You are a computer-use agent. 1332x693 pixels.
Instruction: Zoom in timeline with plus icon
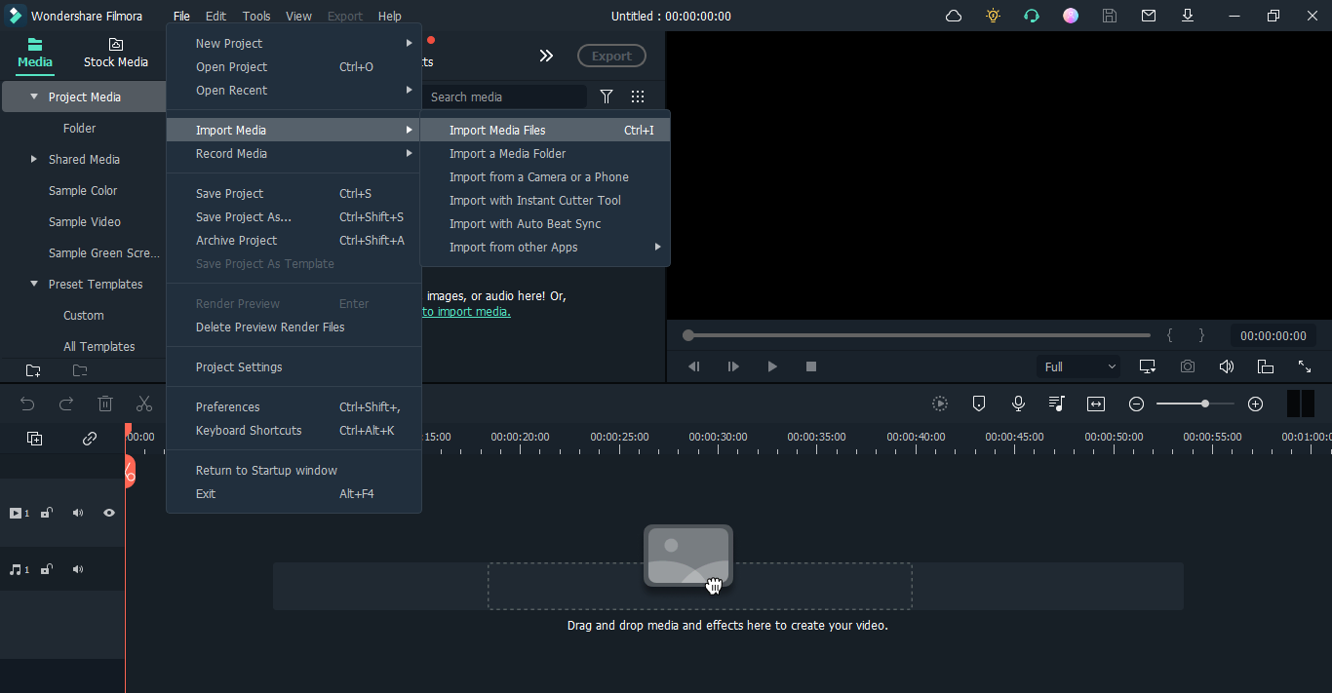[x=1256, y=404]
